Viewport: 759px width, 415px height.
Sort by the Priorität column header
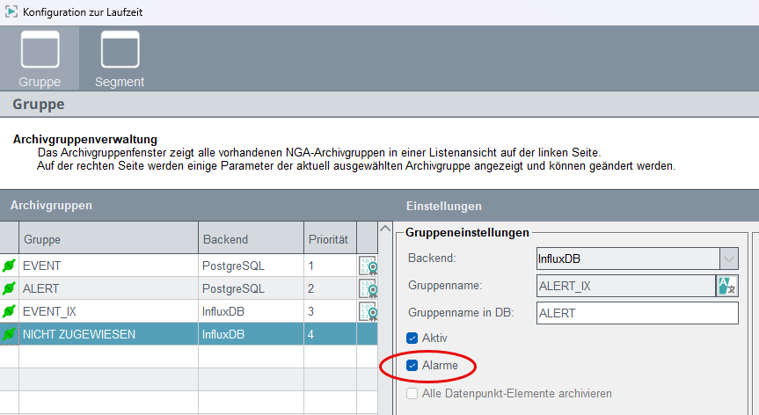point(331,238)
